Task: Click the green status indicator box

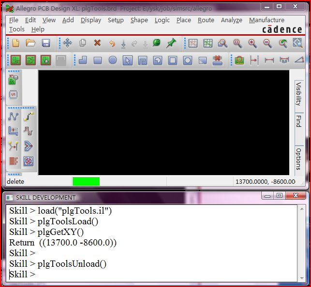Action: tap(86, 181)
